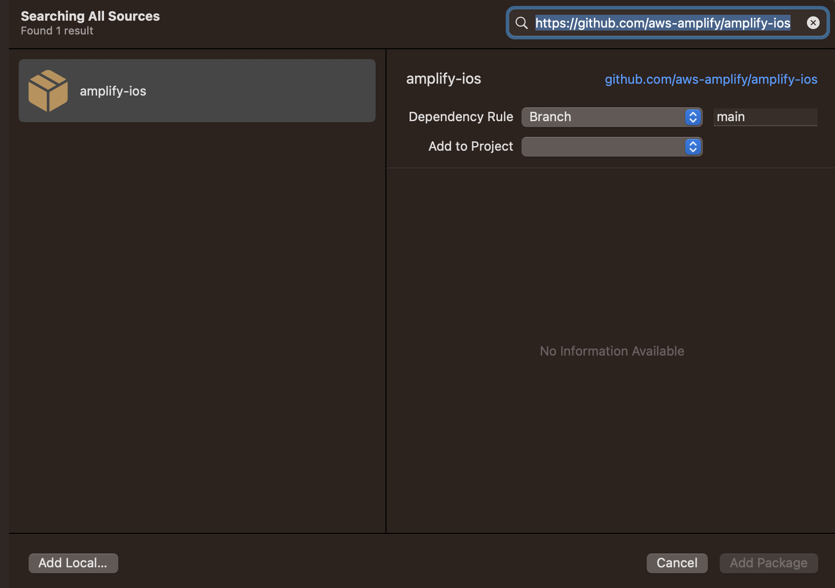
Task: Click the Dependency Rule label
Action: [461, 117]
